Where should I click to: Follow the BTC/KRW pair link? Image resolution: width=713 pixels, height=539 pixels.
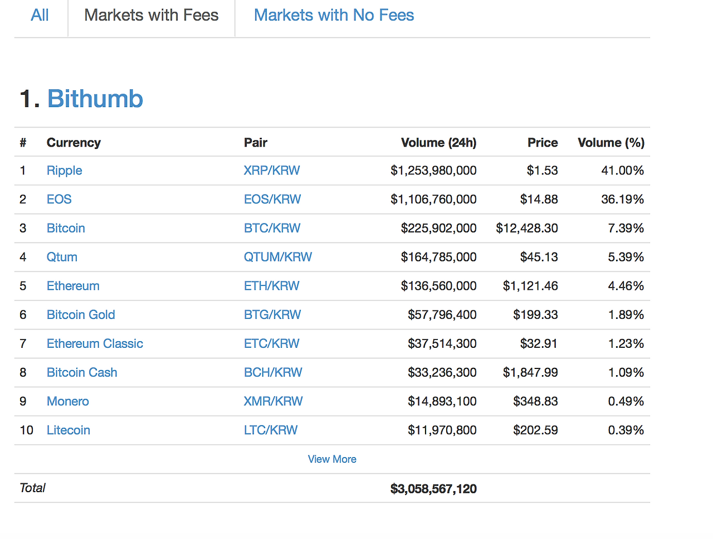(x=272, y=229)
